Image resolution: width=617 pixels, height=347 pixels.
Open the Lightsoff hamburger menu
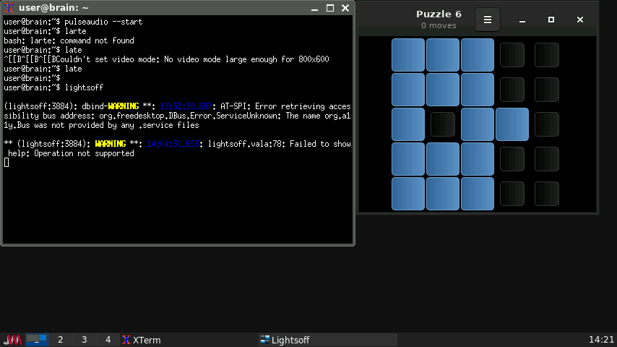[x=487, y=20]
